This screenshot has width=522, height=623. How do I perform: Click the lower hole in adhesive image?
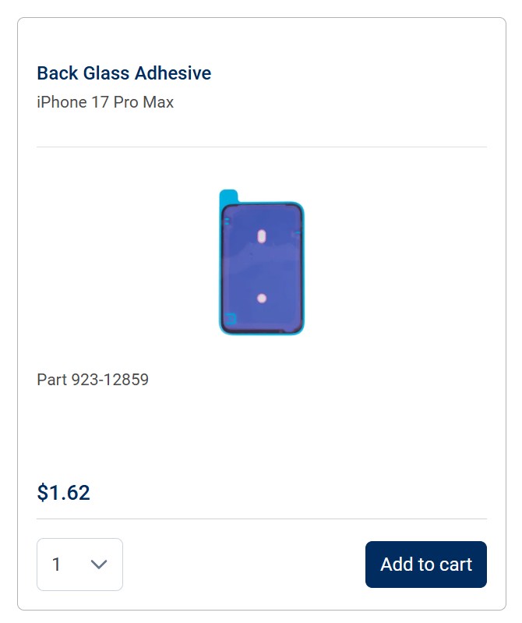click(x=262, y=298)
